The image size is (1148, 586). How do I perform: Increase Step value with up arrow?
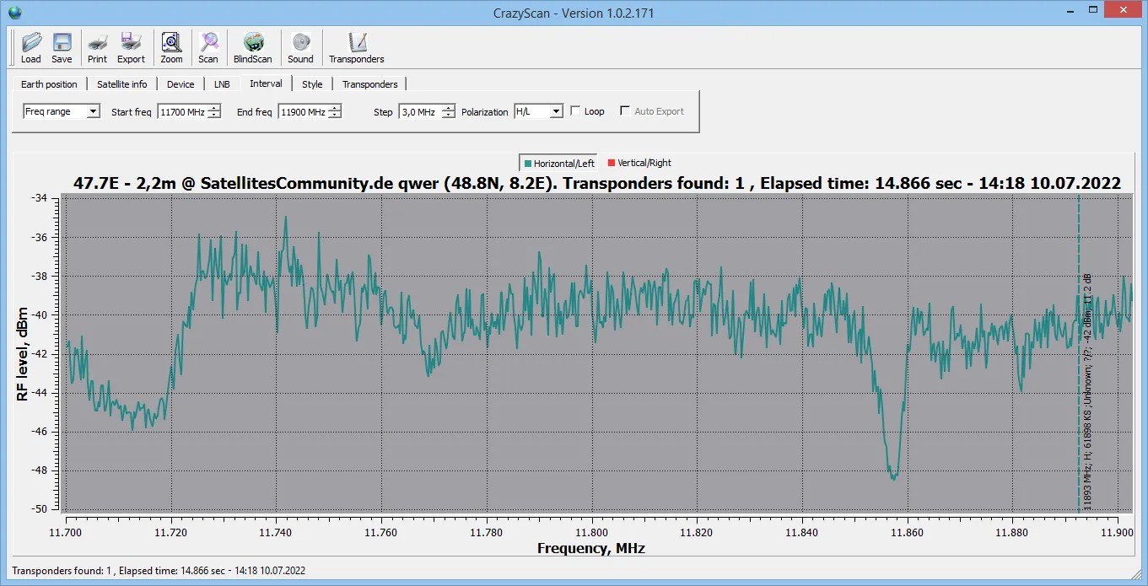pos(449,108)
